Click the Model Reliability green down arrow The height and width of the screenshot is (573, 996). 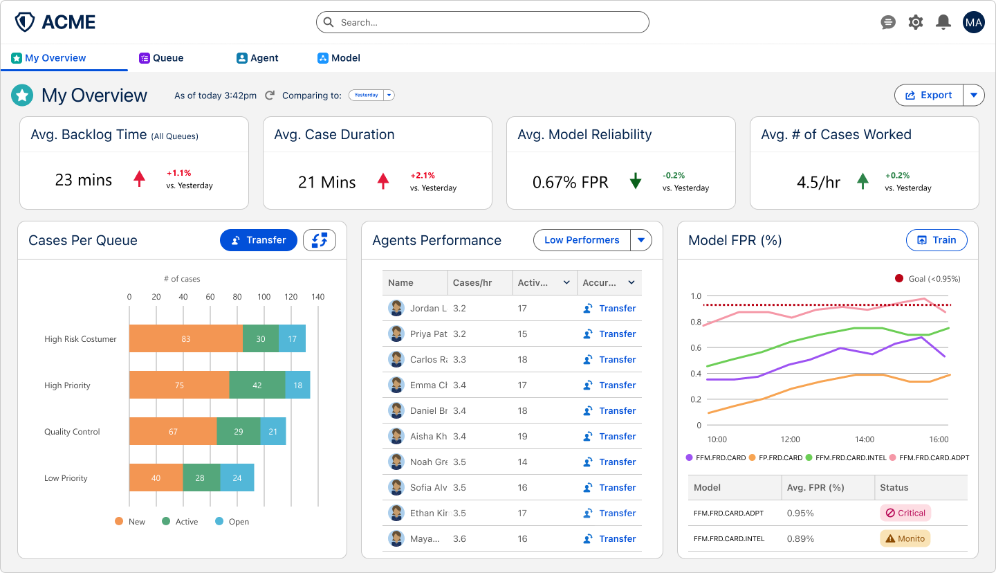636,182
